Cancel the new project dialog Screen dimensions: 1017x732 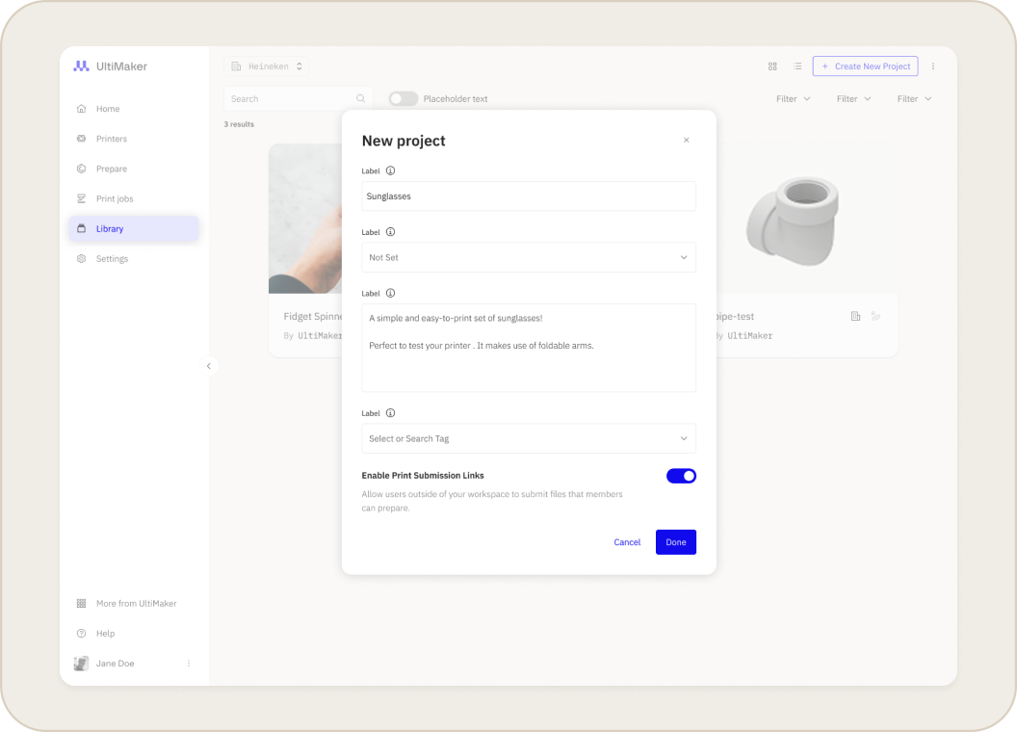pyautogui.click(x=627, y=542)
